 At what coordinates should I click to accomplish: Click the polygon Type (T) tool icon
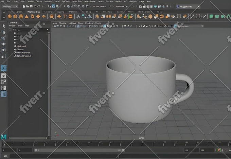click(x=65, y=17)
